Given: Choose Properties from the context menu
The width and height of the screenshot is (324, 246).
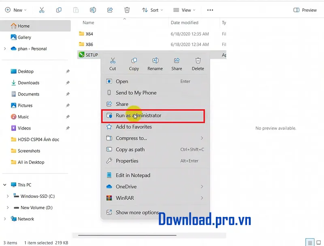Looking at the screenshot, I should pyautogui.click(x=127, y=161).
